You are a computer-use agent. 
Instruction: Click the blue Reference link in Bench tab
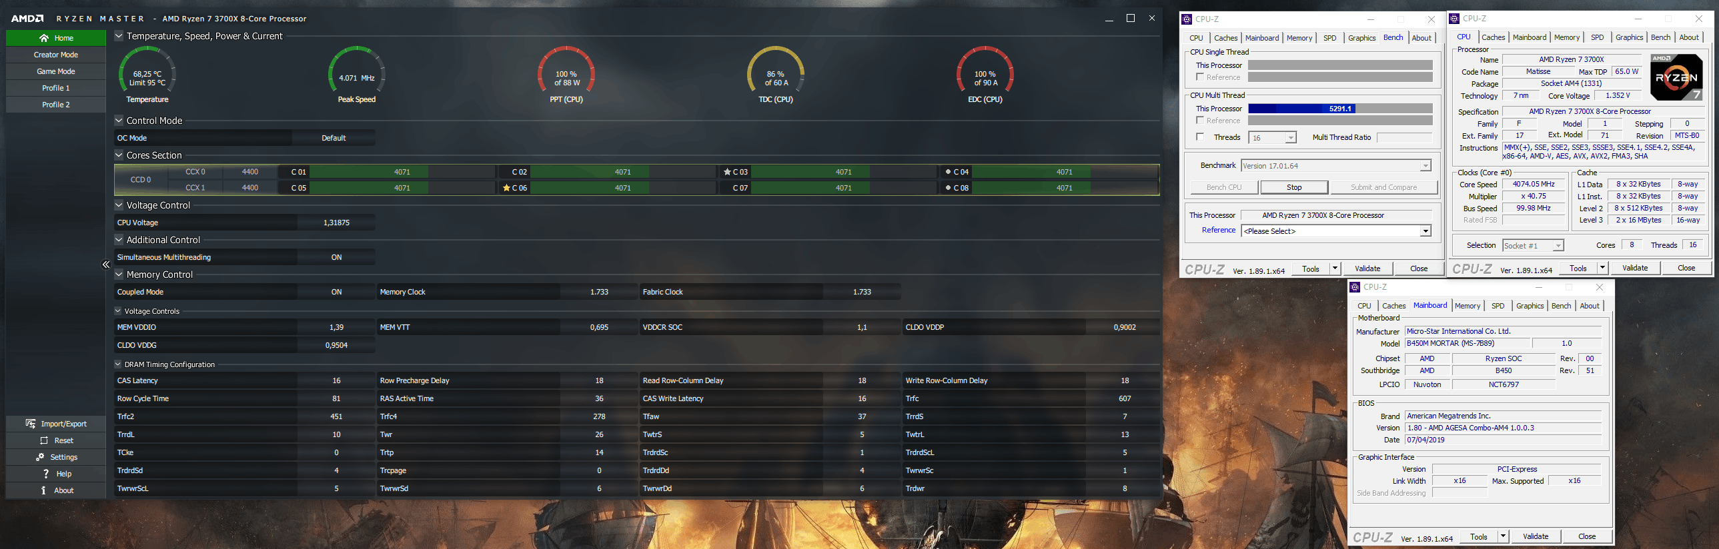1219,230
